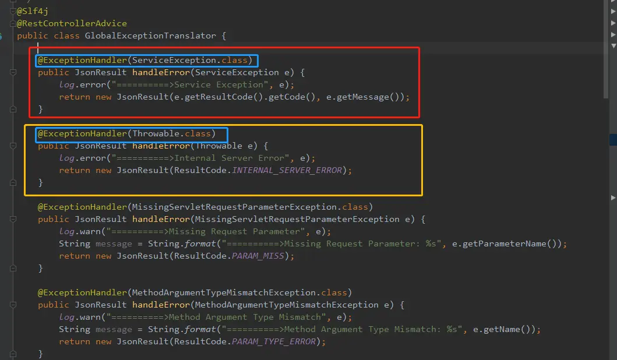
Task: Click log.error on the Internal Server Error line
Action: (x=82, y=158)
